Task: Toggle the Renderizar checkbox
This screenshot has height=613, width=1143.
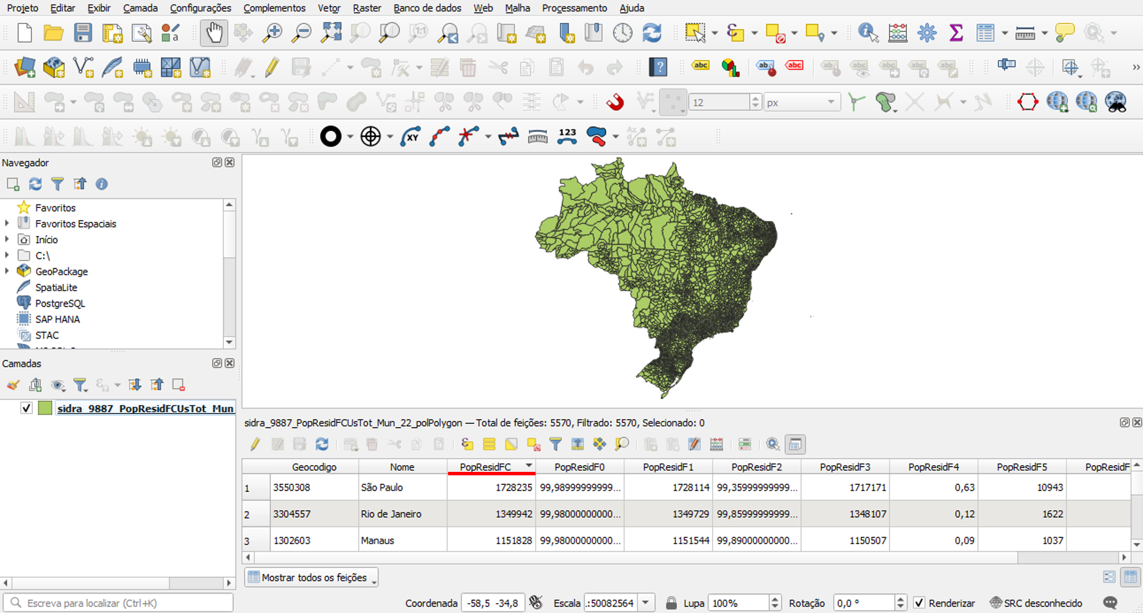Action: point(919,603)
